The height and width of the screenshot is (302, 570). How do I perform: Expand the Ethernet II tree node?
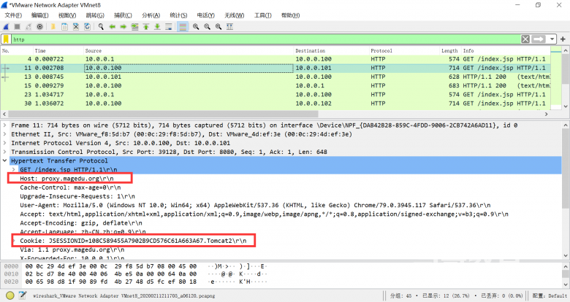4,134
